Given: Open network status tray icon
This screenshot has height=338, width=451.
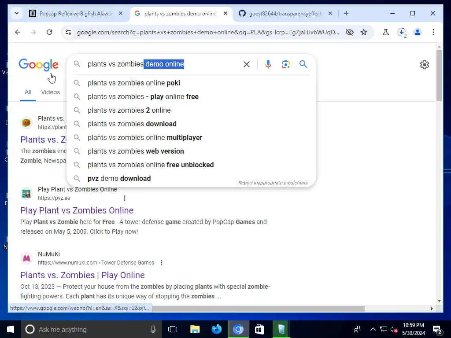Looking at the screenshot, I should pos(384,329).
